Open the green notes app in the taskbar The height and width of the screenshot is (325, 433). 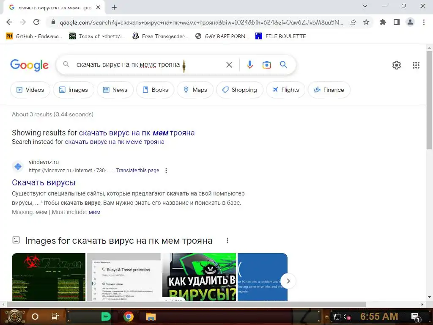tap(106, 317)
